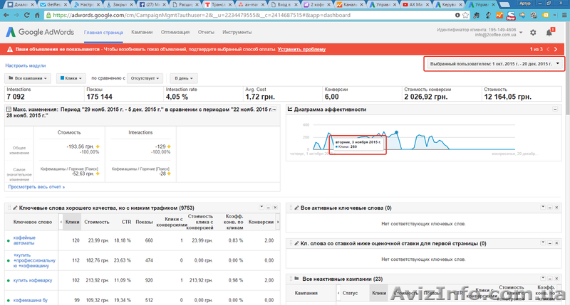Open the Инструменты tab

[237, 32]
